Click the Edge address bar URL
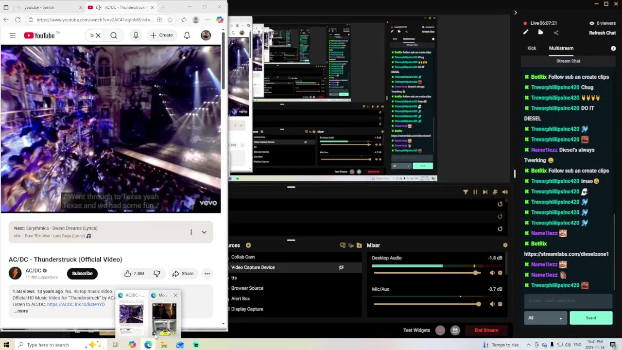This screenshot has width=622, height=350. [95, 20]
